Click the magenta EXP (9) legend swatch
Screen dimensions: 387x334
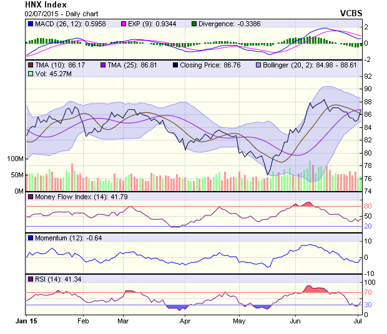click(106, 23)
